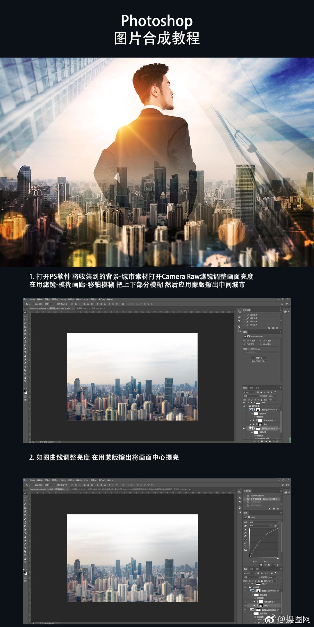Open 滤镜(T) menu in first screenshot

79,299
